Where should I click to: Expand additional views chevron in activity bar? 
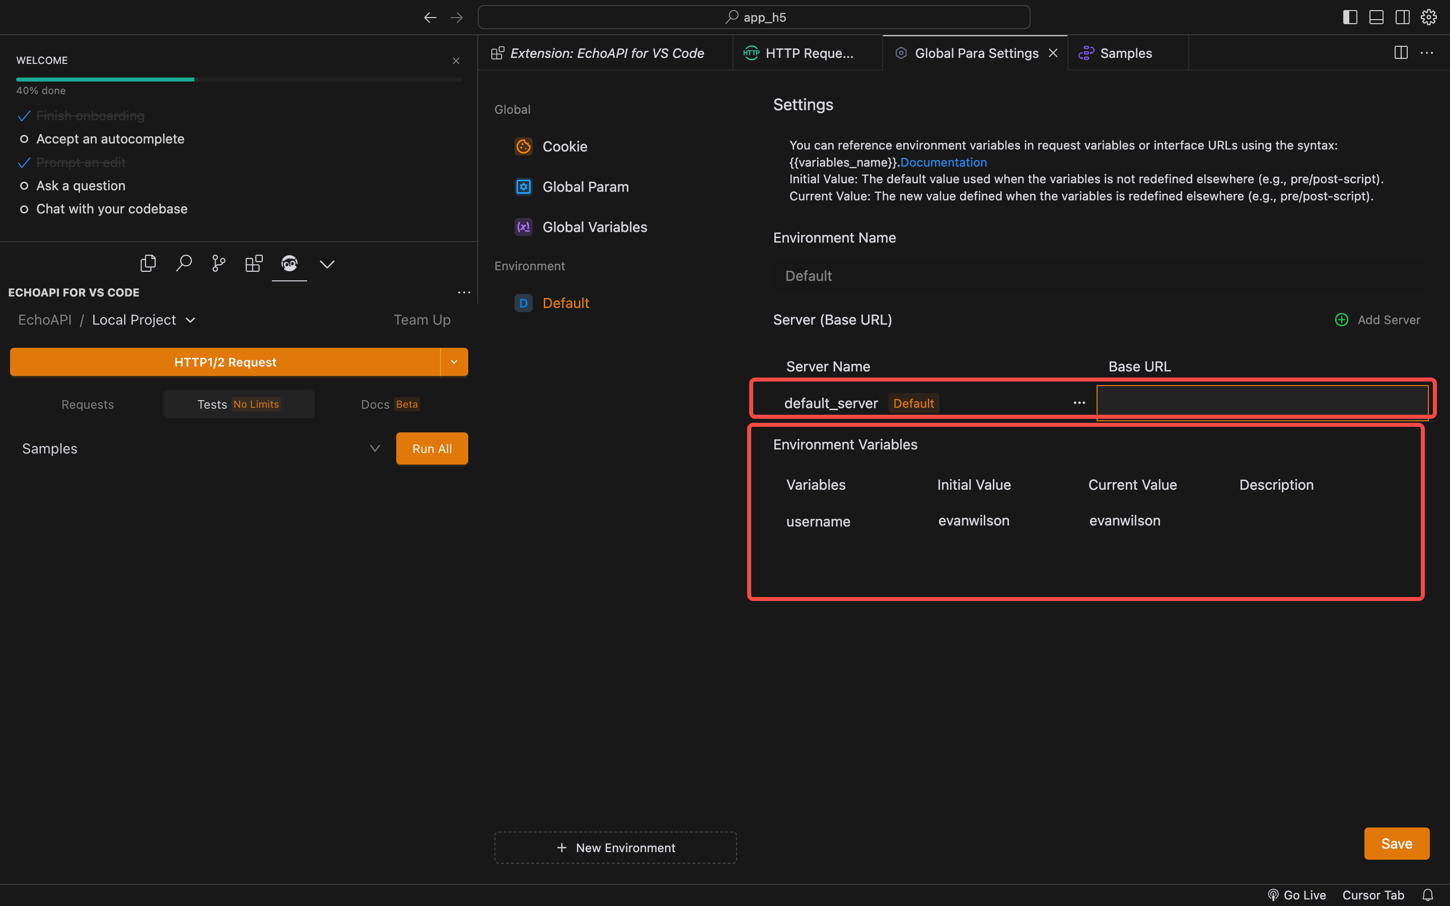(x=327, y=264)
